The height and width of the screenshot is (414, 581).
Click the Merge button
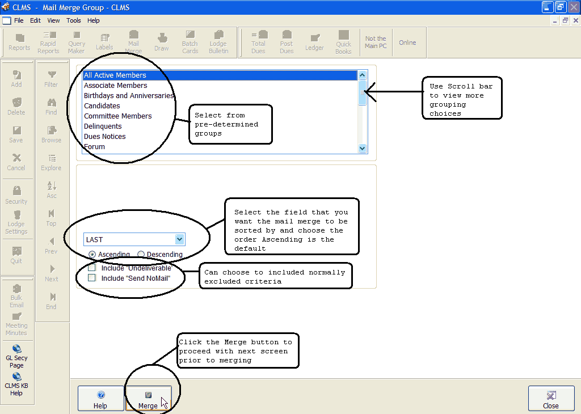148,399
